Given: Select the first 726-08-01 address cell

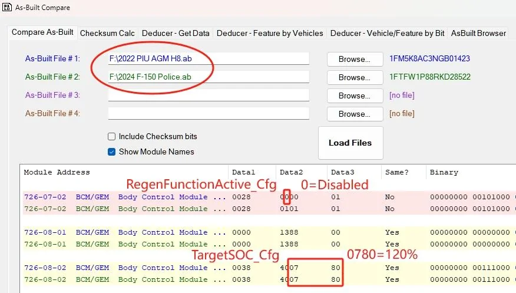Looking at the screenshot, I should [45, 232].
